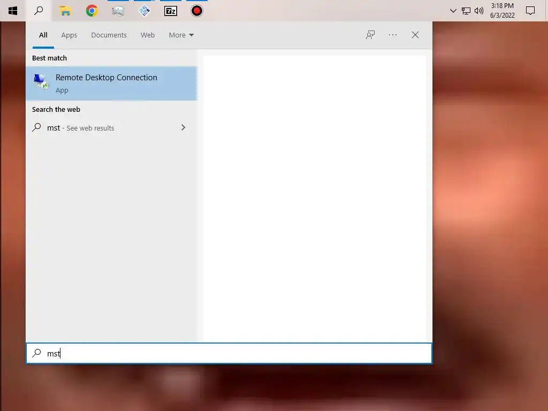
Task: Expand the More filters dropdown
Action: click(181, 35)
